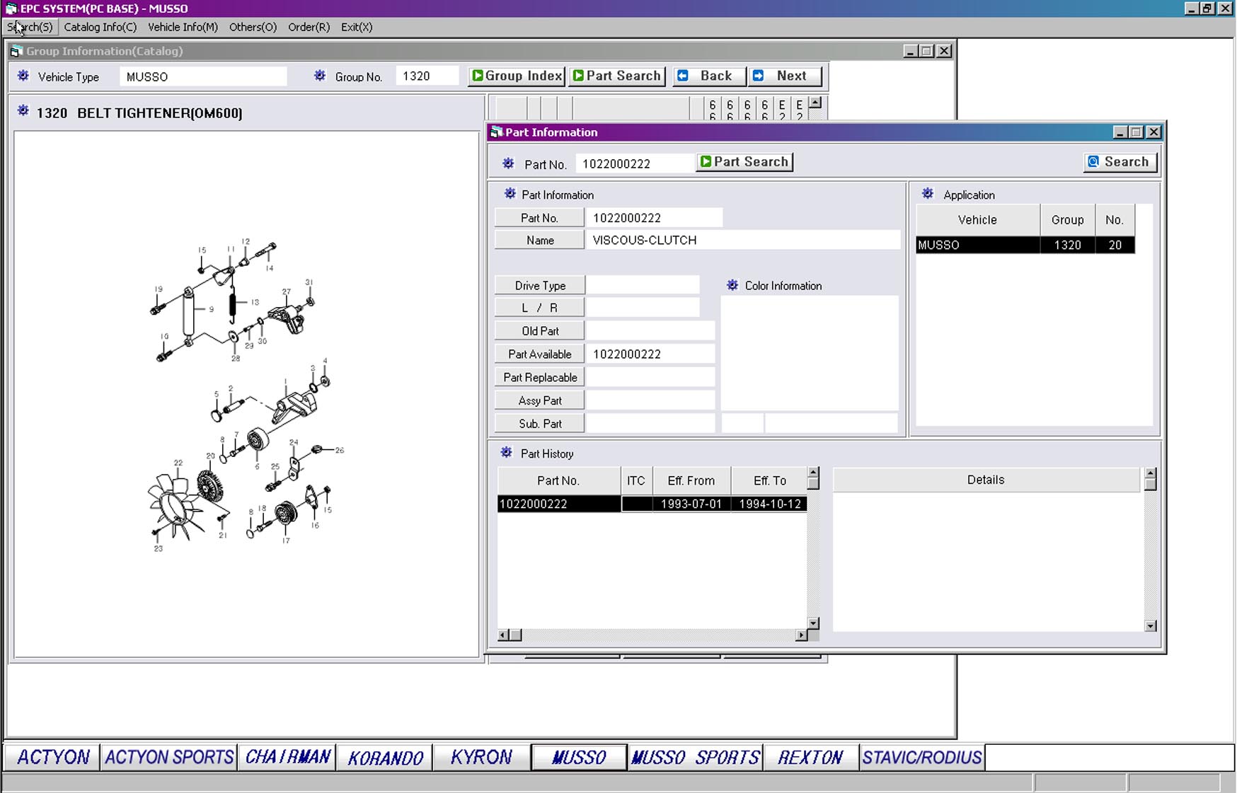Screen dimensions: 1237x793
Task: Switch to the KYRON vehicle tab
Action: [481, 758]
